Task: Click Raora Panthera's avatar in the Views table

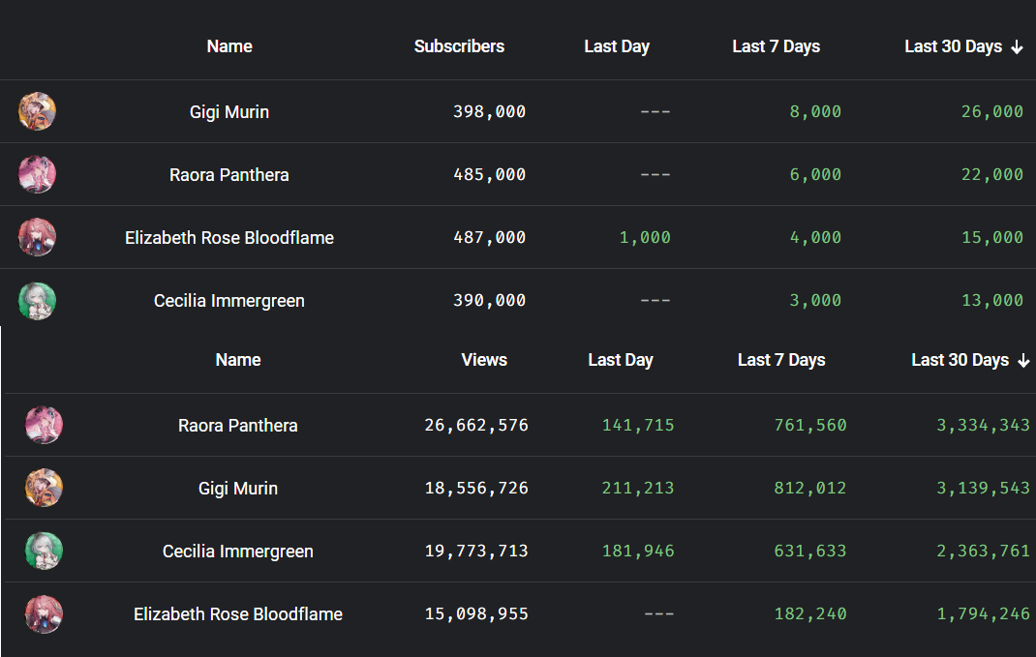Action: tap(44, 426)
